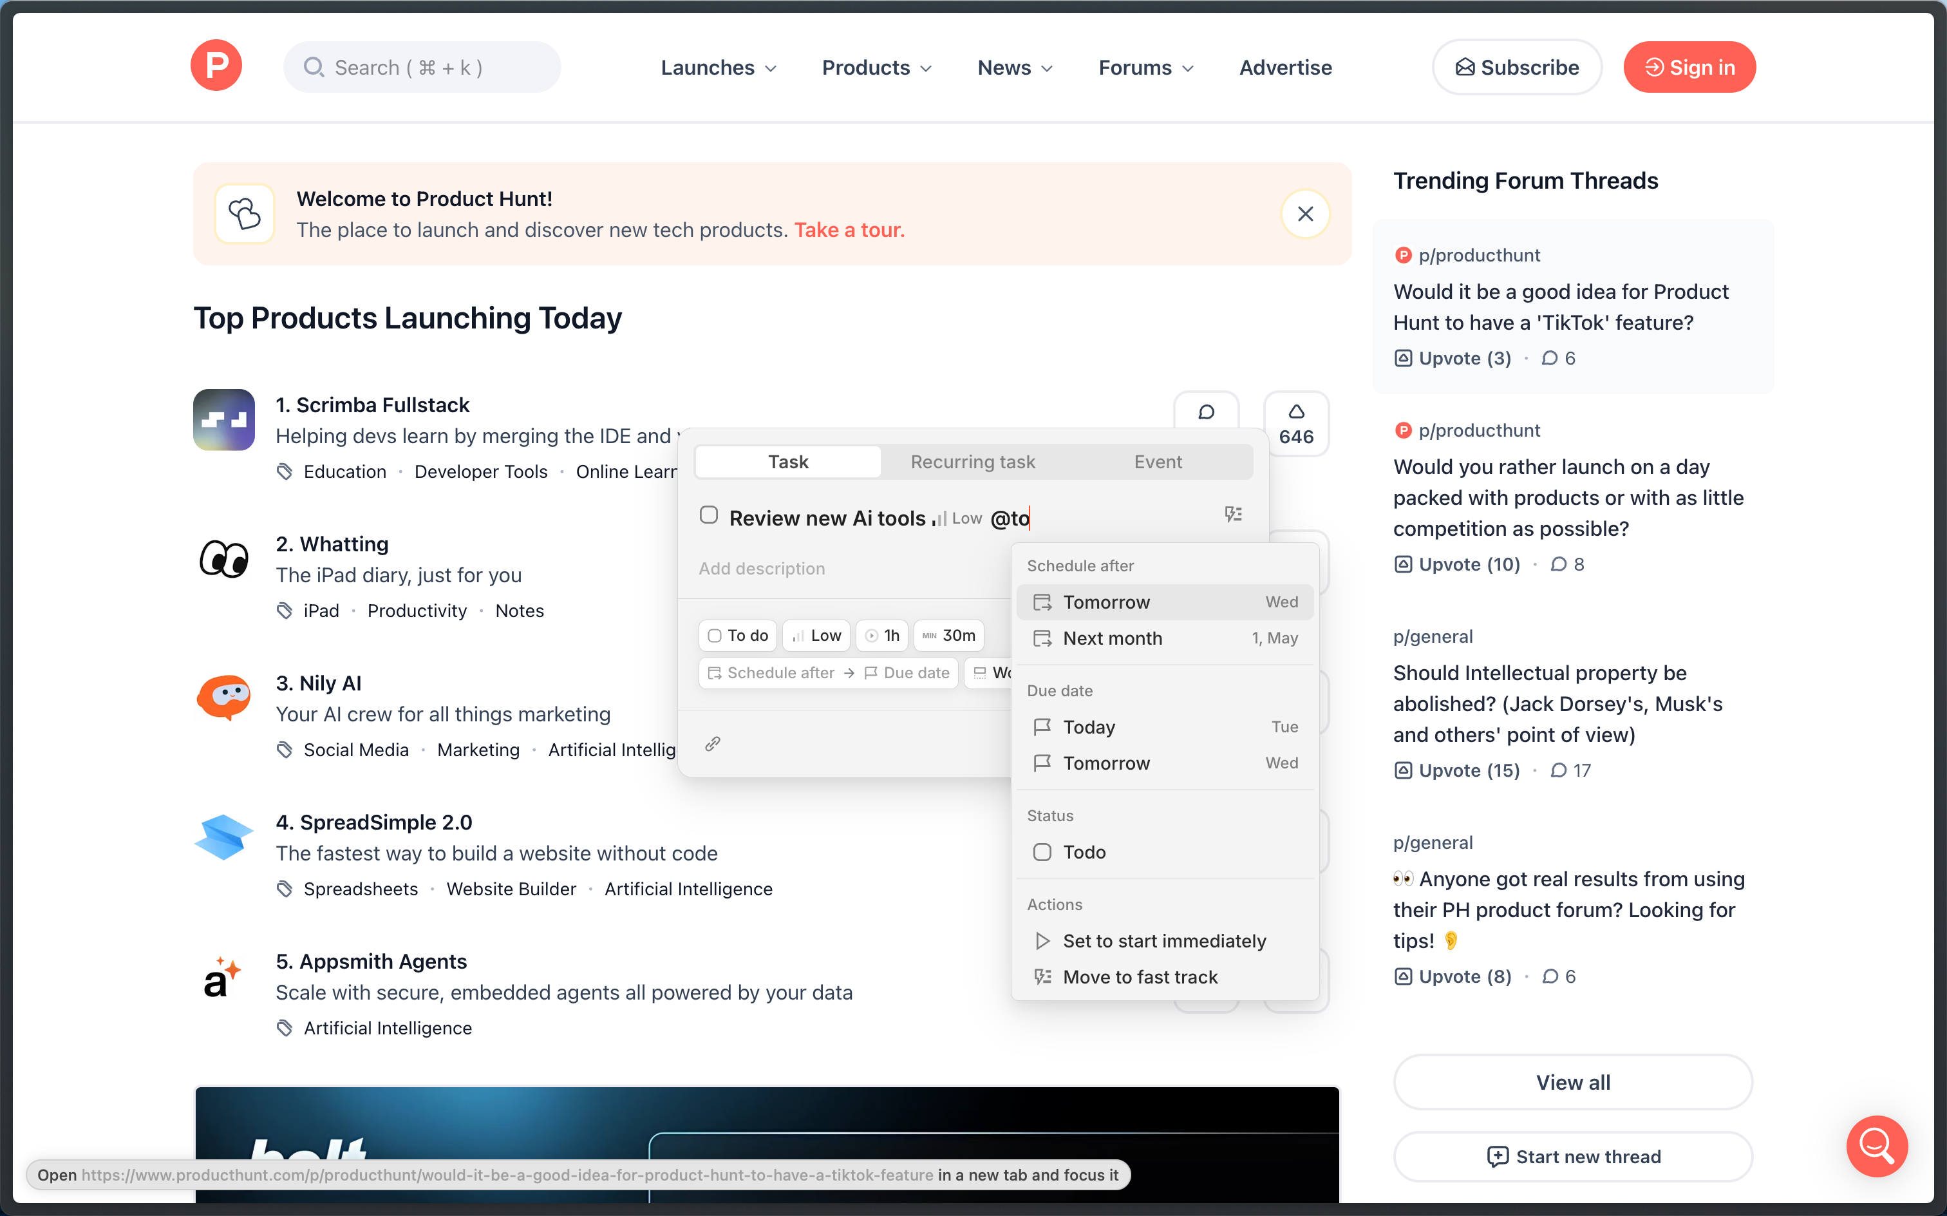This screenshot has height=1216, width=1947.
Task: Click Start new thread button
Action: pyautogui.click(x=1572, y=1157)
